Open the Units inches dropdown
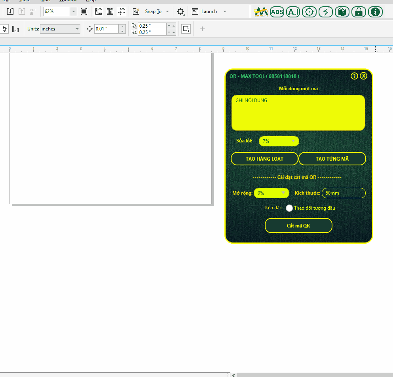The height and width of the screenshot is (377, 393). [x=60, y=29]
